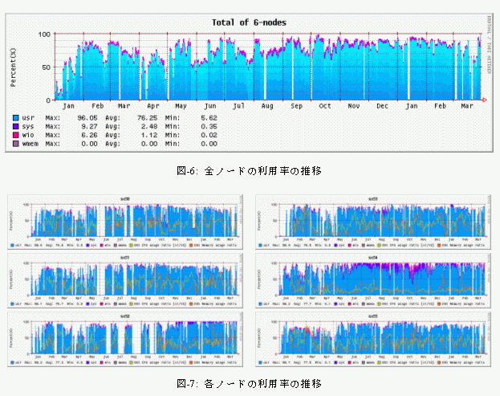The height and width of the screenshot is (396, 500).
Task: Click the 図-6 caption text
Action: pos(250,170)
